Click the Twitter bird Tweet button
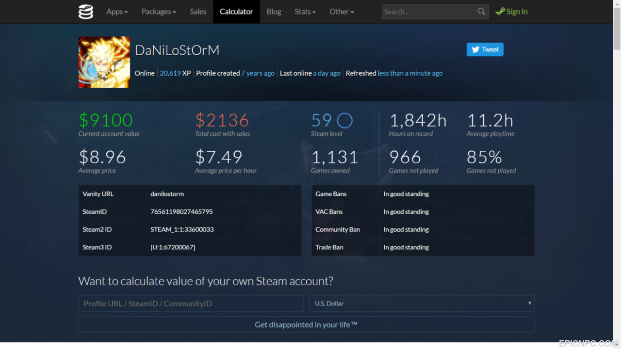621x349 pixels. [x=485, y=49]
